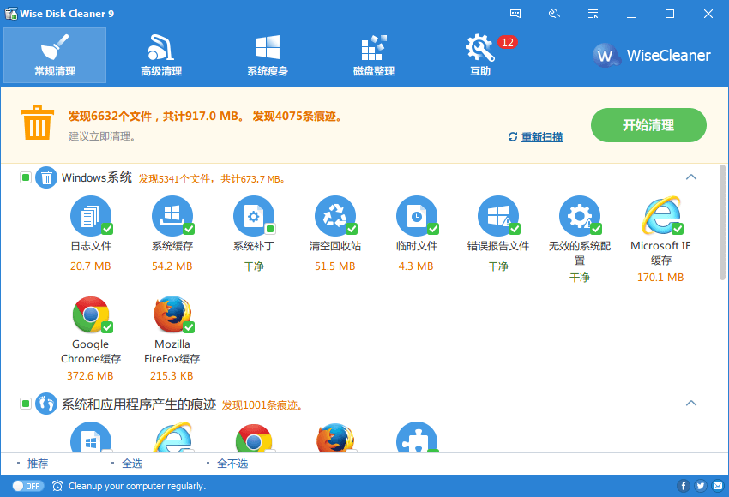Click the orange trash can icon
The image size is (729, 497).
pyautogui.click(x=37, y=123)
